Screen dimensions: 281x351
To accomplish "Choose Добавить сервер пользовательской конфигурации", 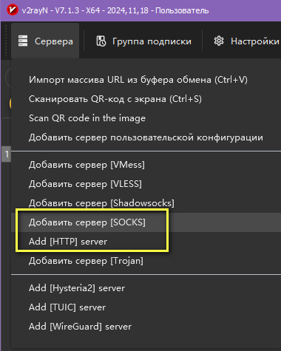I will [146, 137].
